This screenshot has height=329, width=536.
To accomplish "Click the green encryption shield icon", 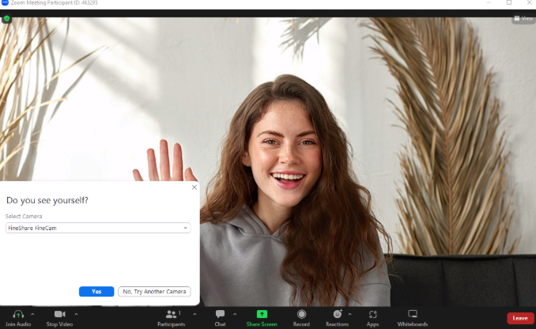I will click(x=6, y=18).
